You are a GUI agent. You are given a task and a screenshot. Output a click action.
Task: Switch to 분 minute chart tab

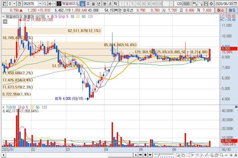105,4
